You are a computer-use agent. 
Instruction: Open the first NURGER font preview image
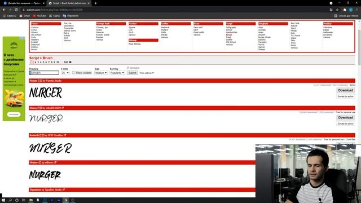46,92
